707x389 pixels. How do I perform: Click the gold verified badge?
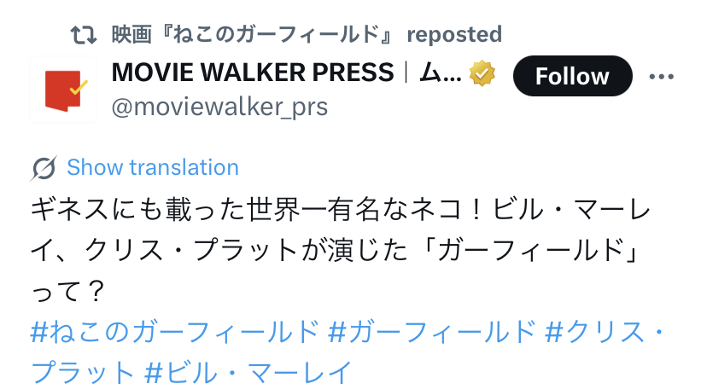point(482,73)
